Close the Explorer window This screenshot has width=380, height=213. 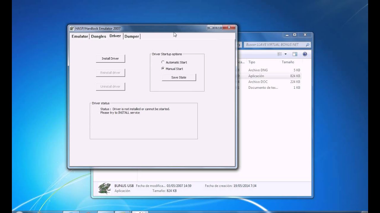(305, 35)
